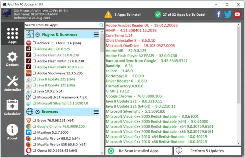Click the installed apps scrollbar thumb
Image resolution: width=245 pixels, height=158 pixels.
(x=238, y=65)
